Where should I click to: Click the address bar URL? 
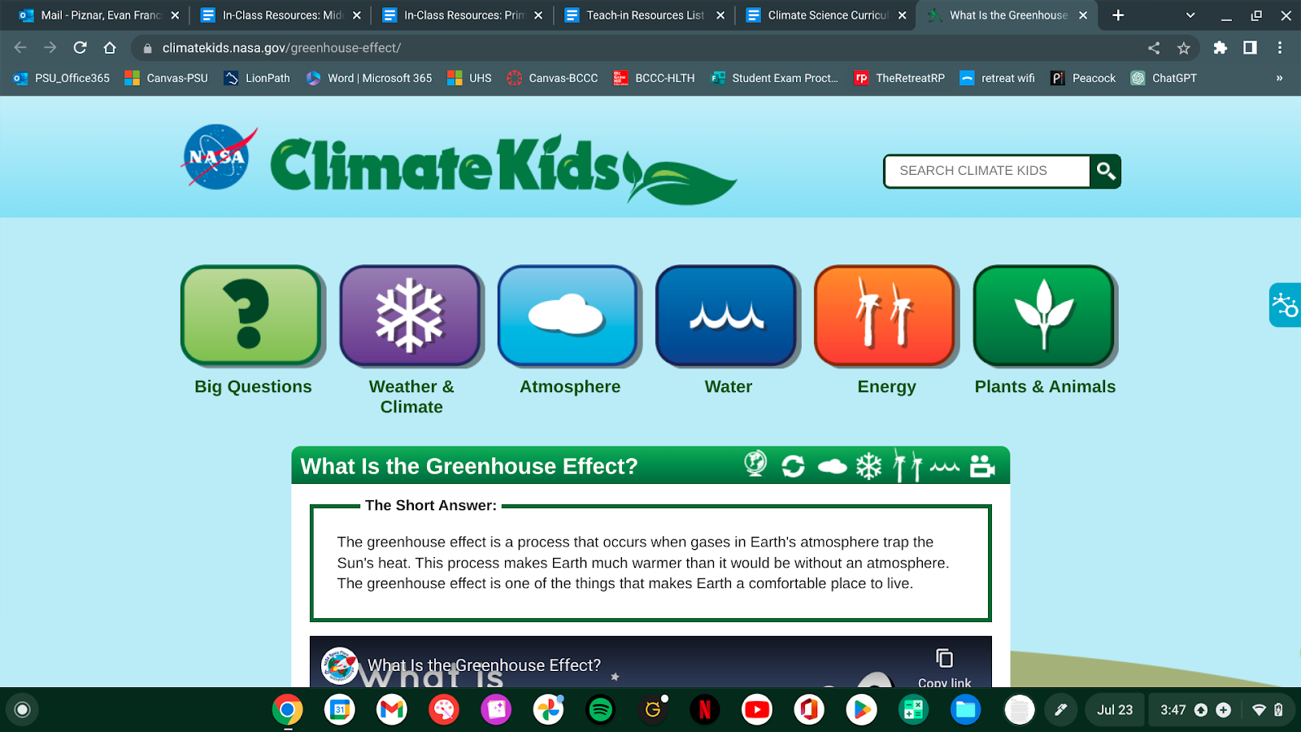tap(281, 48)
